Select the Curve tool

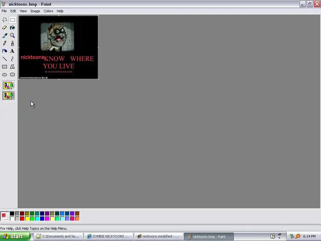pyautogui.click(x=13, y=59)
